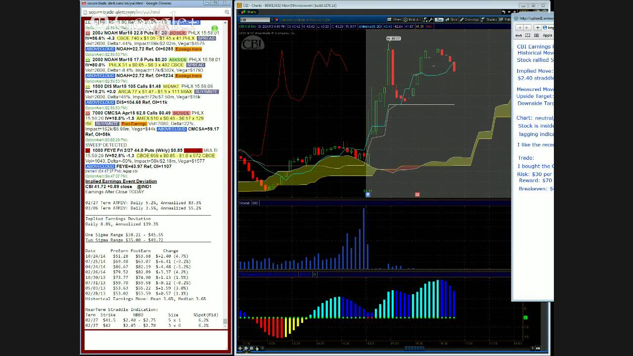Click the horizontal time scrollbar thumb
Screen dimensions: 633x356
pos(414,349)
